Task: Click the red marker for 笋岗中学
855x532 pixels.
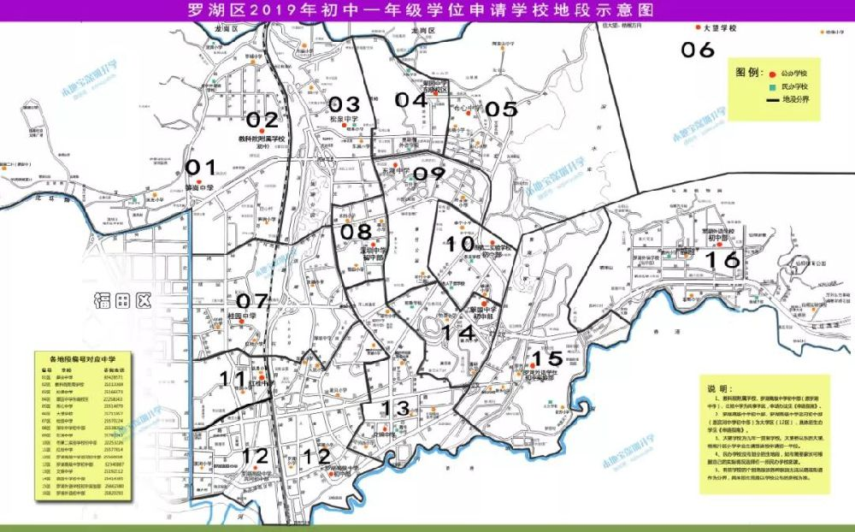Action: click(199, 181)
